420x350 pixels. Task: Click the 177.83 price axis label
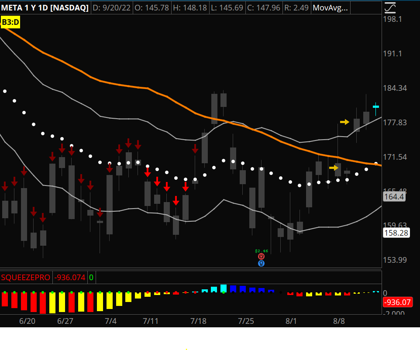pyautogui.click(x=395, y=122)
